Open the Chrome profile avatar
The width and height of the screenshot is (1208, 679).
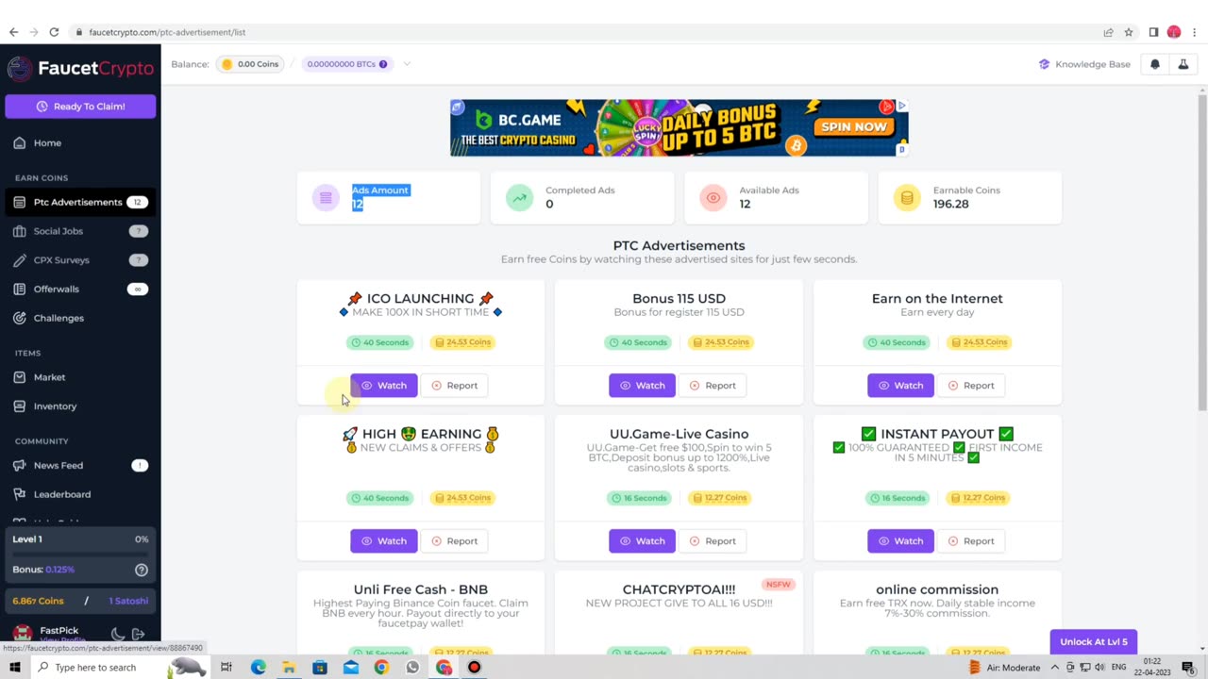pyautogui.click(x=1174, y=32)
